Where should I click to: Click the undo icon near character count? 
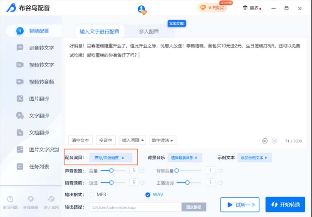(x=265, y=141)
